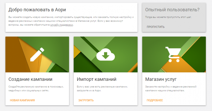Click the ЗАГРУЗИТЬ button
Screen dimensions: 212x111
coord(86,100)
